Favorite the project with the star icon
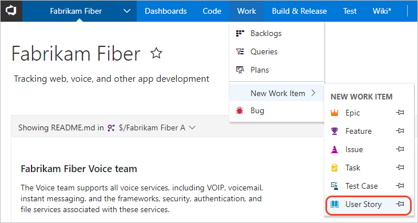This screenshot has width=418, height=223. 156,53
